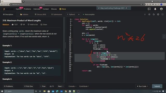The image size is (166, 93).
Task: Open a new browser tab
Action: [23, 2]
